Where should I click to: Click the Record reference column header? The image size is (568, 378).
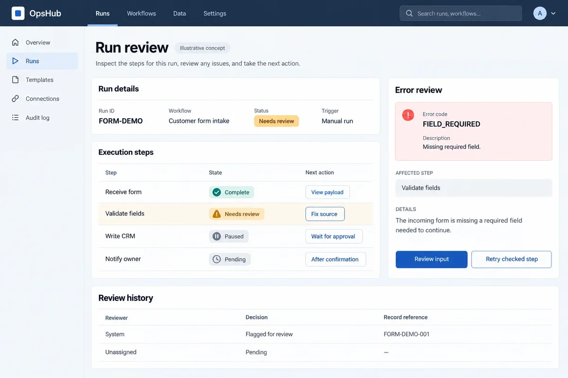point(406,317)
